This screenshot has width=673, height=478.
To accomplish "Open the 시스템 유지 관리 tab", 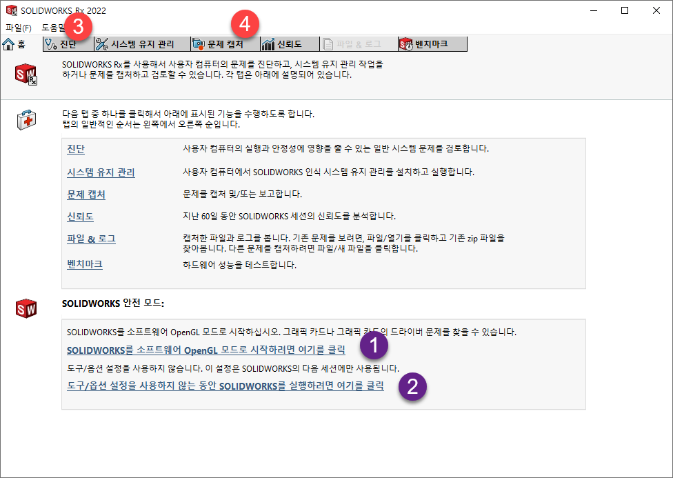I will tap(142, 44).
